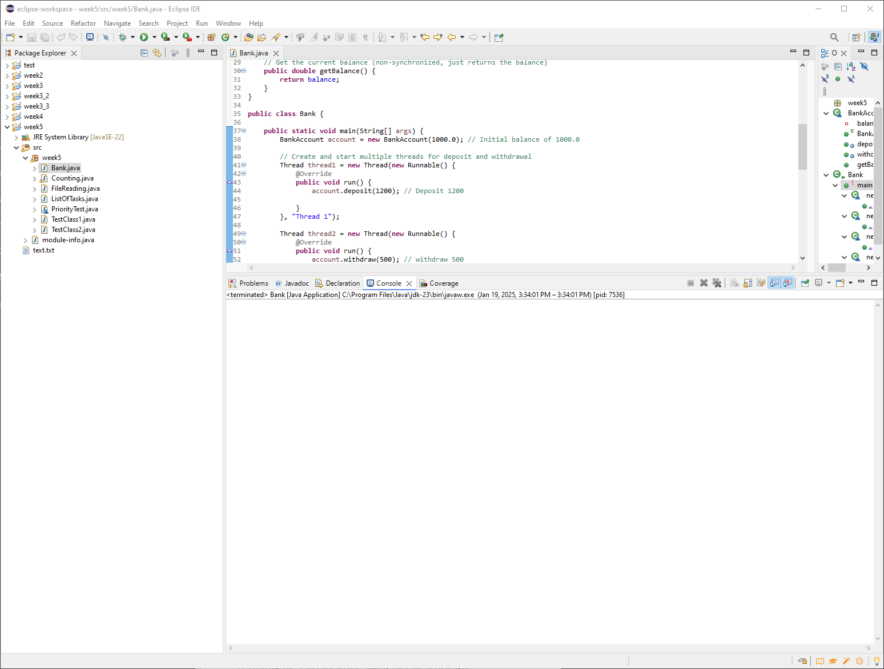The width and height of the screenshot is (884, 669).
Task: Toggle Link with Editor in Package Explorer
Action: coord(157,53)
